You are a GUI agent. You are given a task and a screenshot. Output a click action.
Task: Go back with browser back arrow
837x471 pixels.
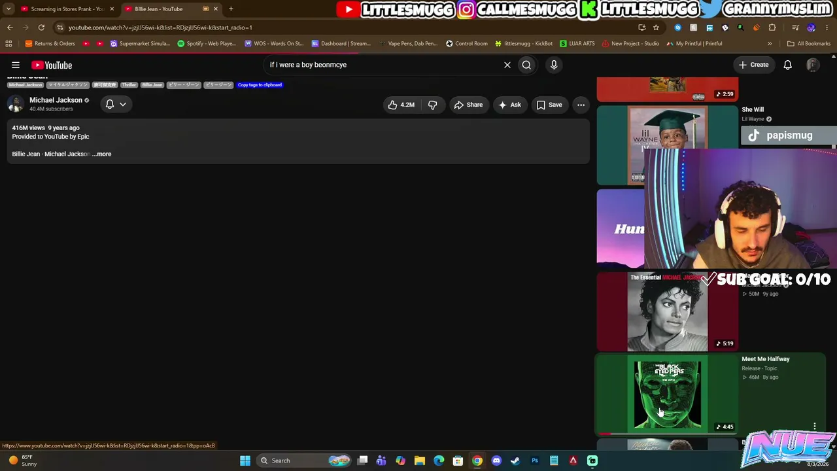tap(10, 27)
